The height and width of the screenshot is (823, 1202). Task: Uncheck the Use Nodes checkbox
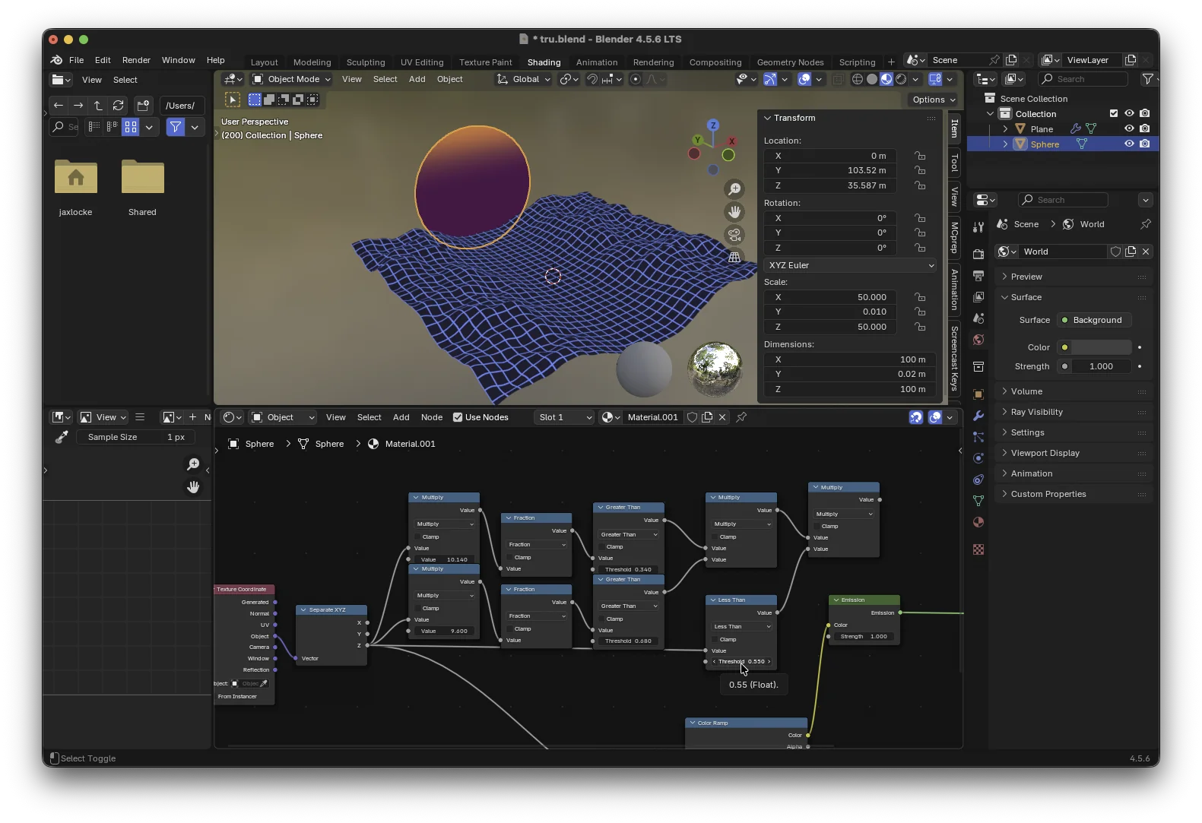[458, 417]
